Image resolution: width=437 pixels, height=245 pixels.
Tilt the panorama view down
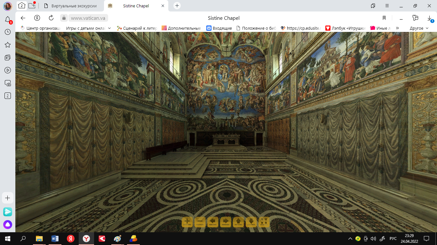coord(251,222)
